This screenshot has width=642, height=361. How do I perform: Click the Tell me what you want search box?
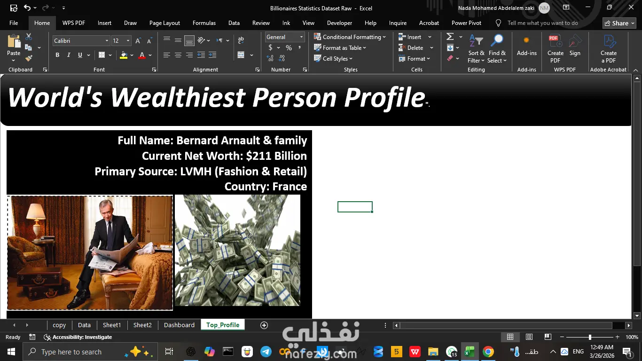click(x=542, y=23)
